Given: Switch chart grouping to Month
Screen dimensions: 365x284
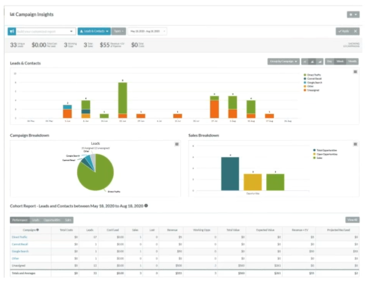Looking at the screenshot, I should pos(351,62).
